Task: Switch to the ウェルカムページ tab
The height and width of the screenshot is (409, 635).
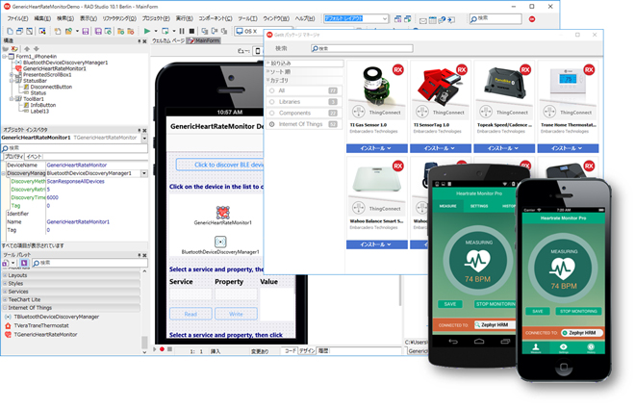Action: [x=168, y=40]
